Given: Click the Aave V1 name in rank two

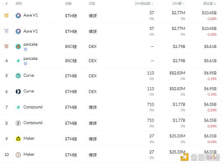Looking at the screenshot, I should tap(31, 31).
